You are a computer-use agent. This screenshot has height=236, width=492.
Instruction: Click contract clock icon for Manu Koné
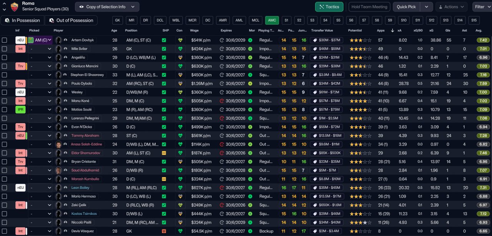tap(222, 101)
